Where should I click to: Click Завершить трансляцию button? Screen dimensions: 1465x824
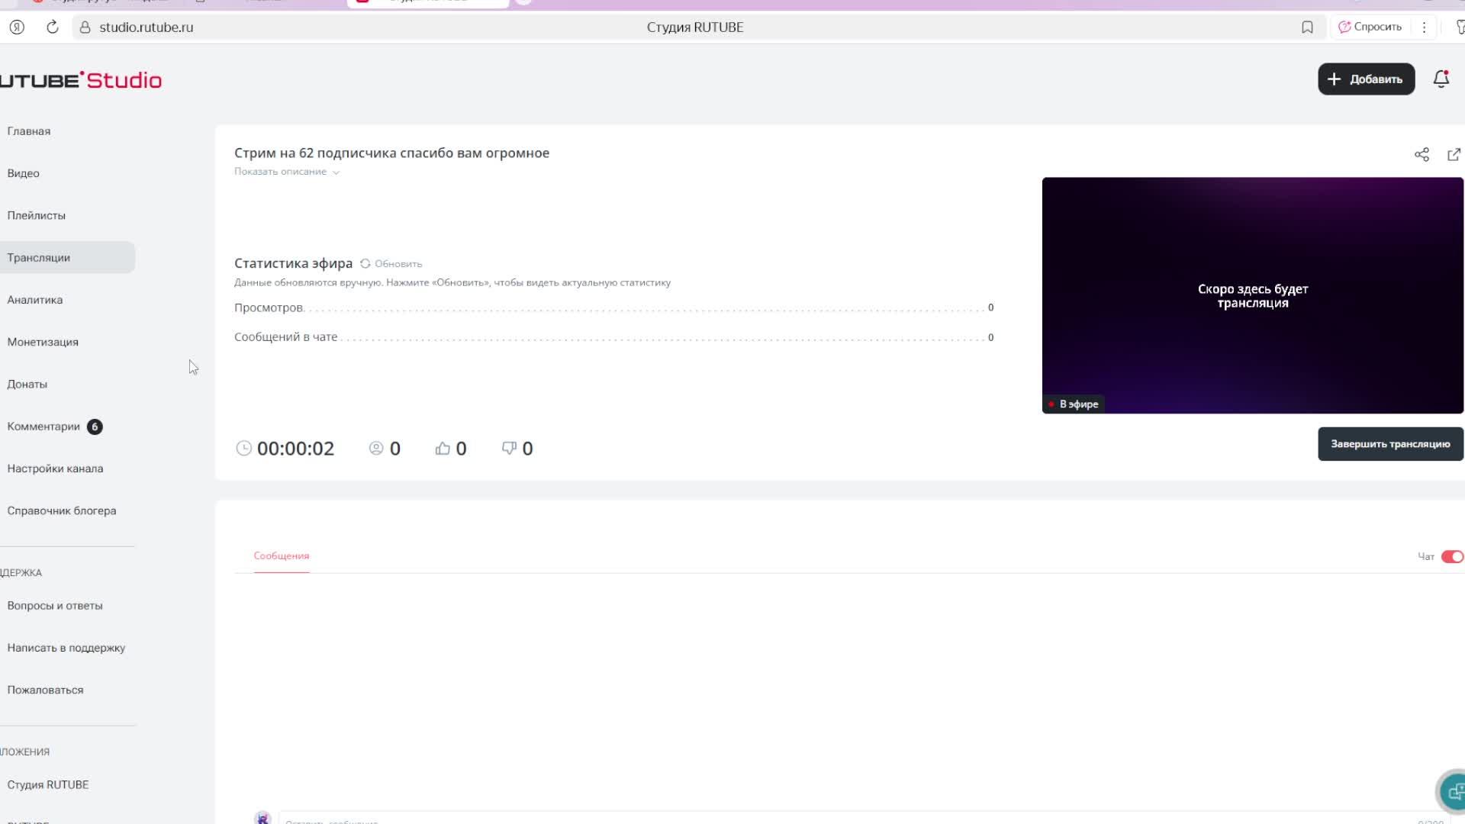click(1389, 444)
